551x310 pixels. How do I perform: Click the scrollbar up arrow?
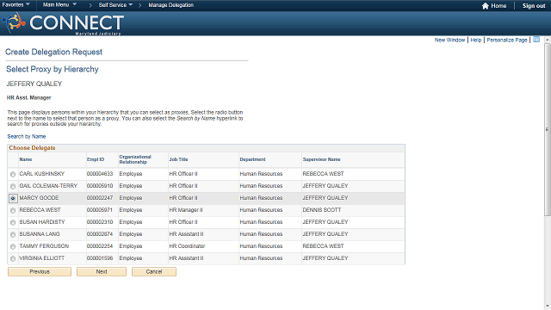(x=548, y=40)
